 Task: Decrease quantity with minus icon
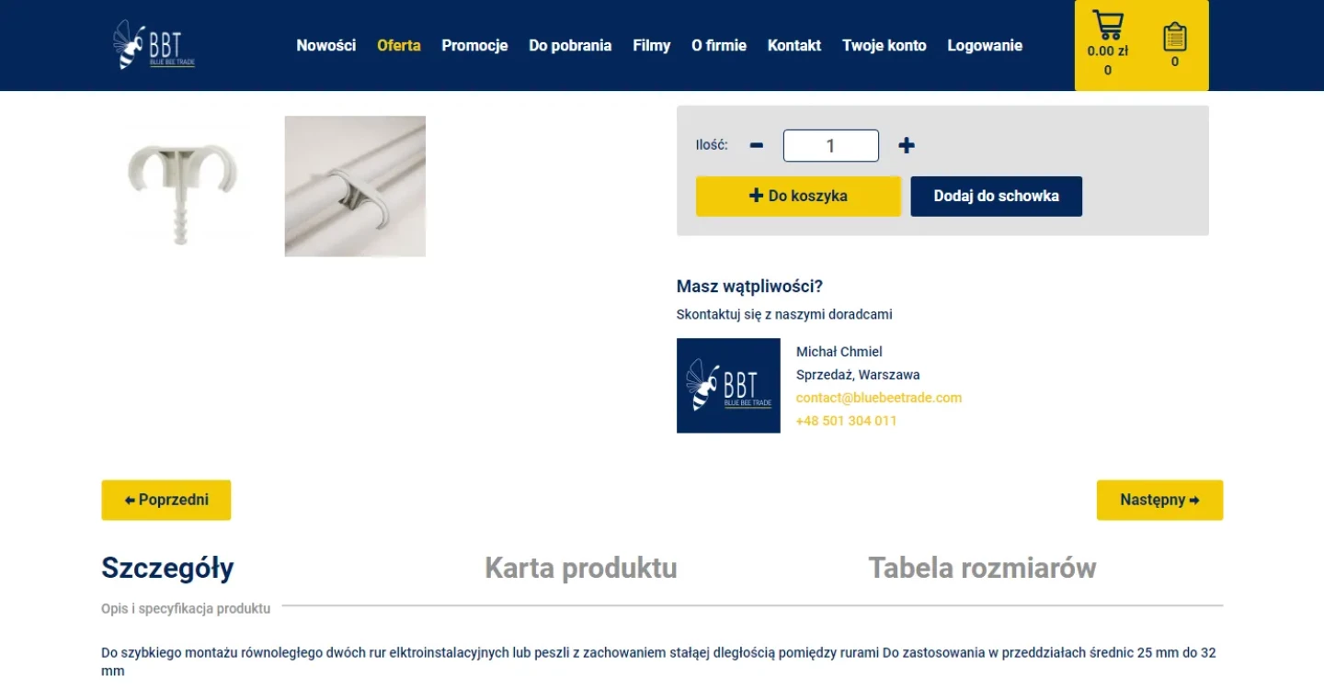[757, 145]
